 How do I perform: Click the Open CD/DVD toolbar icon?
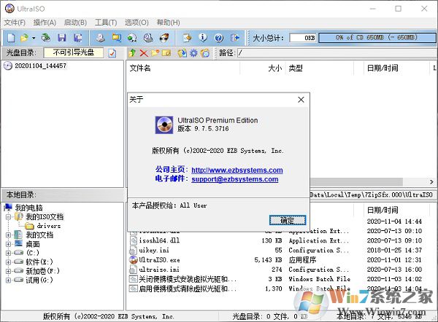(46, 38)
